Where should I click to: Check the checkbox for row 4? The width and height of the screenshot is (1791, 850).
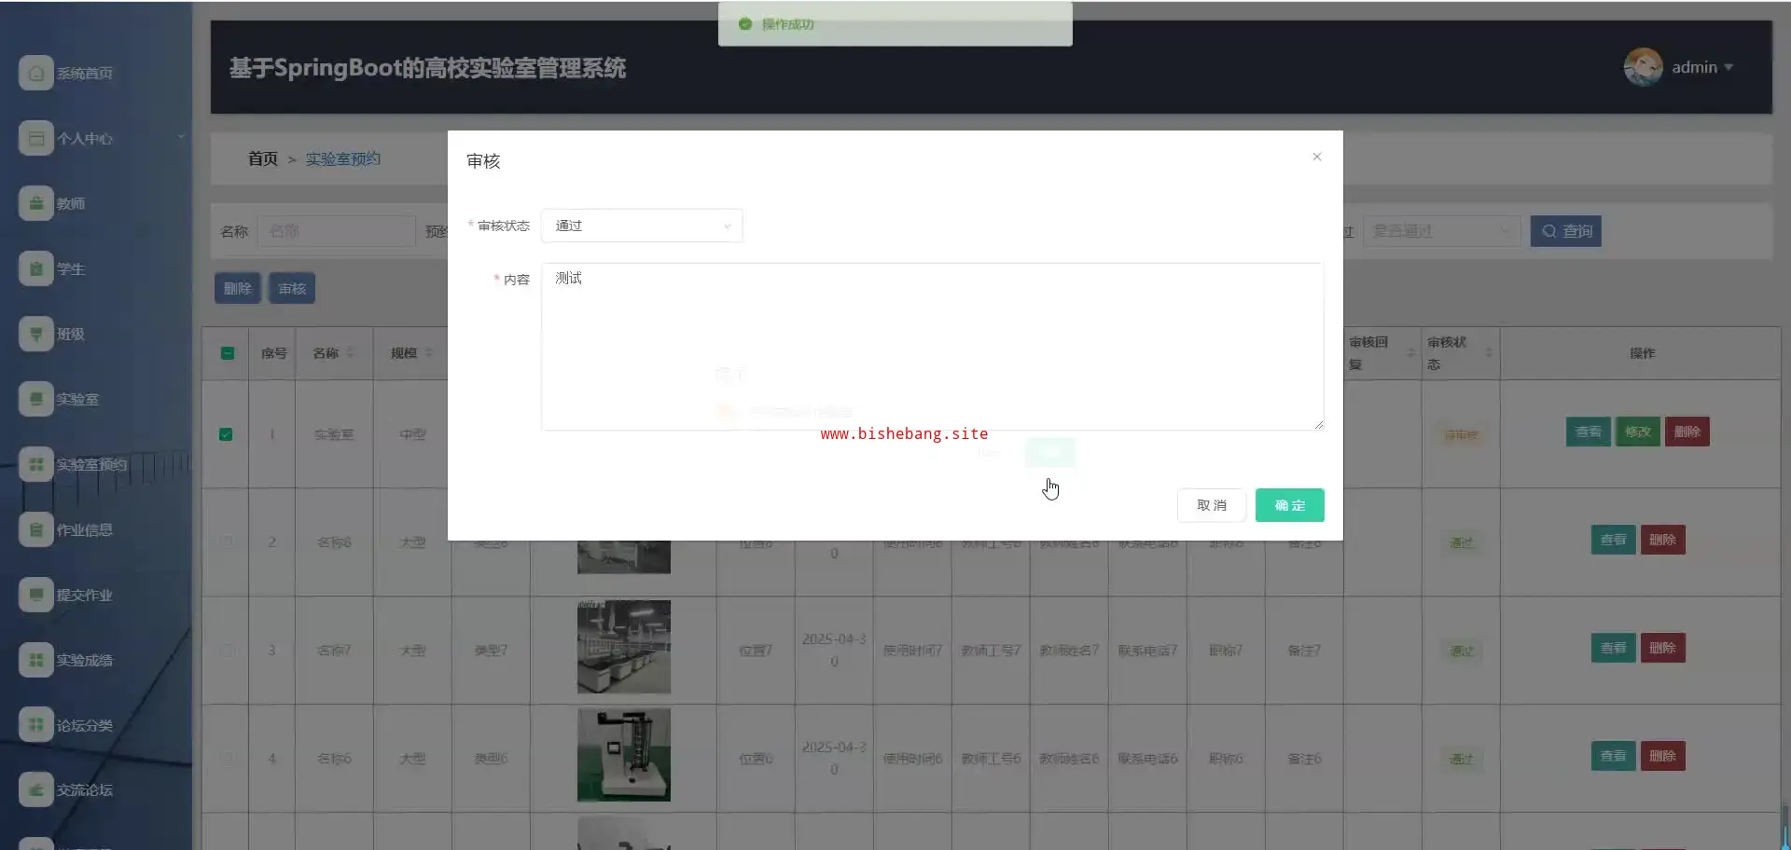pyautogui.click(x=226, y=759)
